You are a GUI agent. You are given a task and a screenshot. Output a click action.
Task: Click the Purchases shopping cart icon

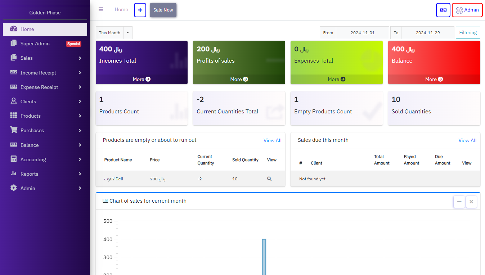pos(14,130)
